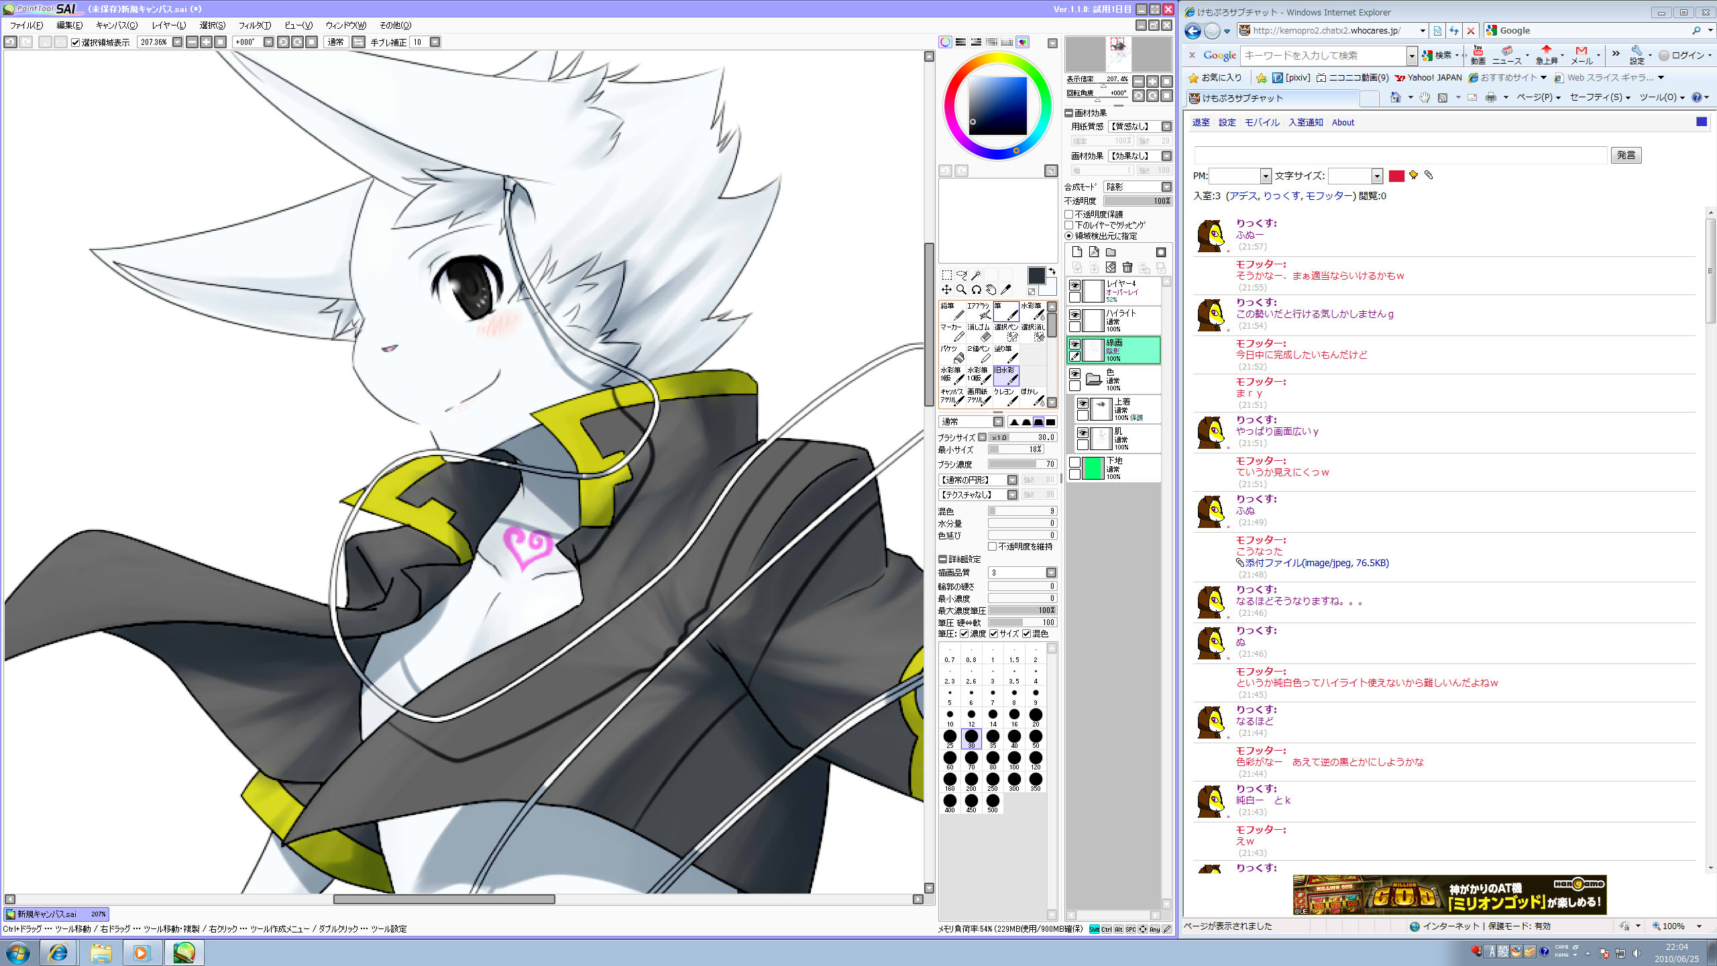The height and width of the screenshot is (966, 1717).
Task: Select the rotate view tool
Action: [x=976, y=290]
